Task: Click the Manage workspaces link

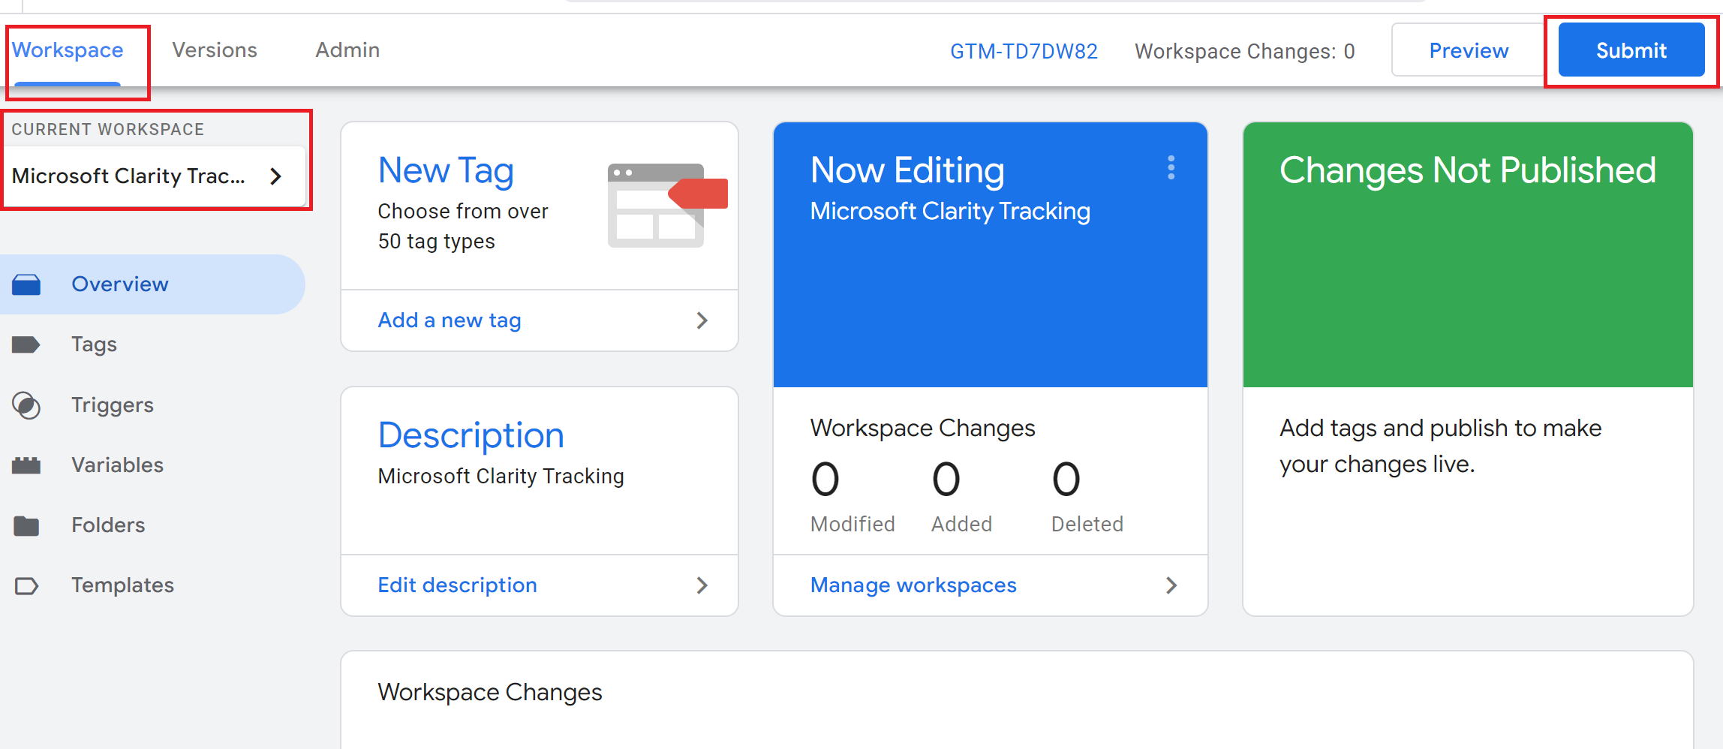Action: click(x=913, y=585)
